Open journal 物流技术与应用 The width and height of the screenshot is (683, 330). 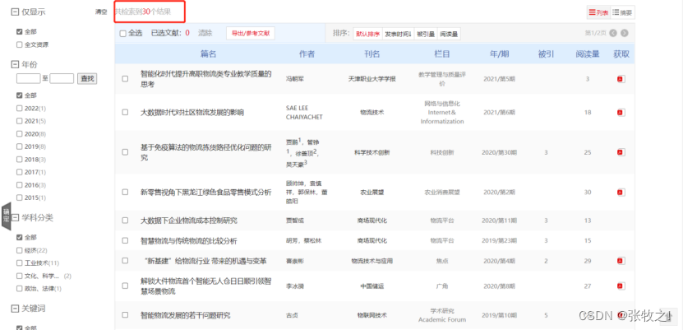coord(372,261)
